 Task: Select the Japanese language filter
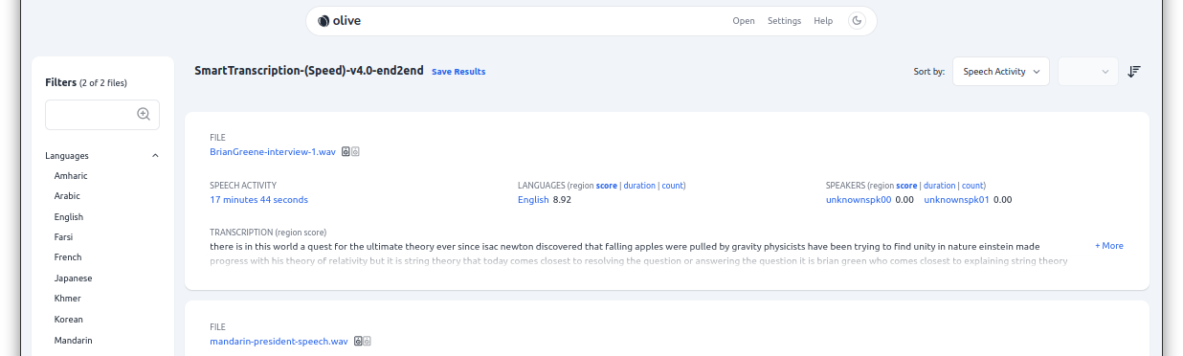pos(74,278)
